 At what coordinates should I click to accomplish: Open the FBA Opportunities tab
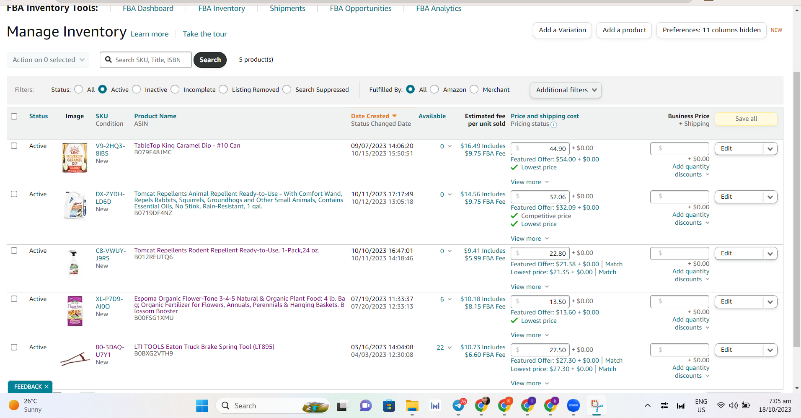pyautogui.click(x=361, y=8)
